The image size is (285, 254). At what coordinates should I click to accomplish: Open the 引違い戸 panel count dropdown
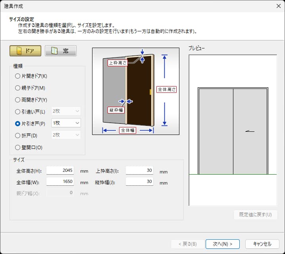click(x=66, y=111)
